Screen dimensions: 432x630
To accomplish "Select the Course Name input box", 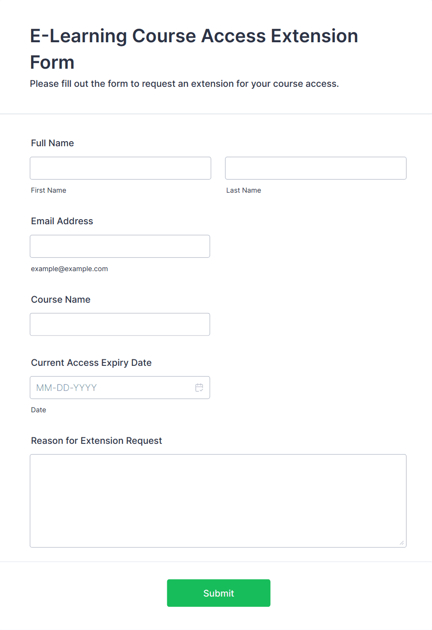I will coord(120,324).
